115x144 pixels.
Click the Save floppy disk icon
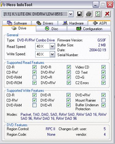(79, 14)
